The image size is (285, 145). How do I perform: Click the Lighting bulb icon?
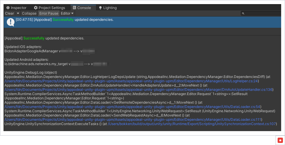100,8
